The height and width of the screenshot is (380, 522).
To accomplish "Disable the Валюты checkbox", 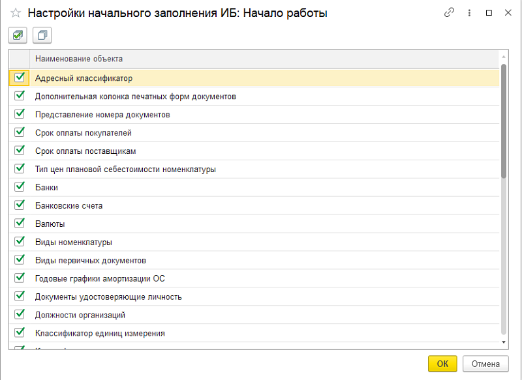I will click(x=20, y=224).
